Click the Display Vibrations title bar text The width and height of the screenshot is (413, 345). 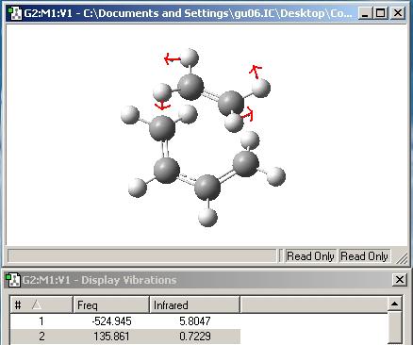99,280
